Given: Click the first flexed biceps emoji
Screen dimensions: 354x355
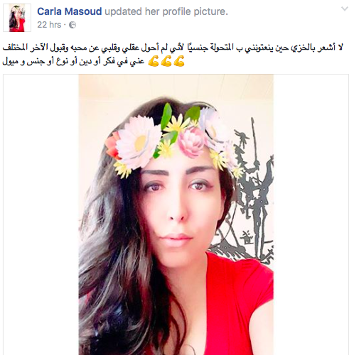Looking at the screenshot, I should pyautogui.click(x=154, y=61).
